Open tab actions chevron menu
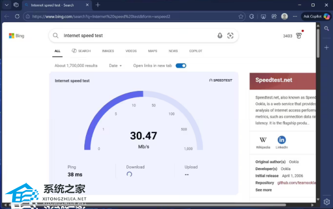Viewport: 333px width, 209px height. point(7,5)
